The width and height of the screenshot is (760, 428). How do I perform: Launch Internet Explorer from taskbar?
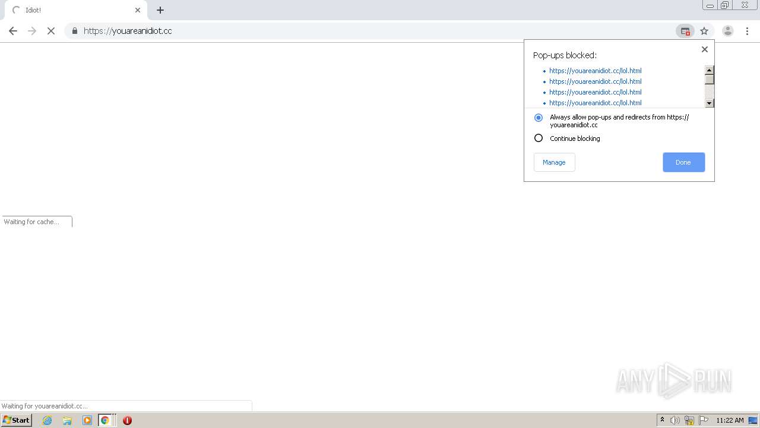(x=47, y=420)
